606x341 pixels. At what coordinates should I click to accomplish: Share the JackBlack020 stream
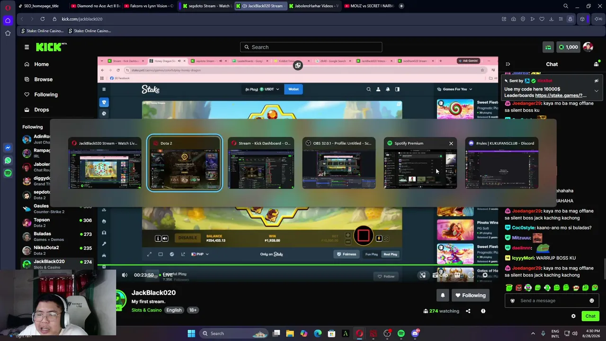tap(468, 311)
